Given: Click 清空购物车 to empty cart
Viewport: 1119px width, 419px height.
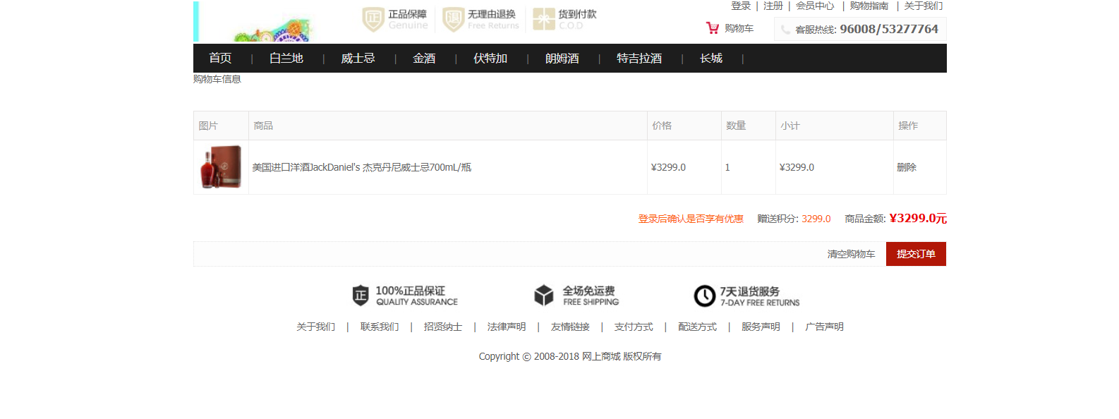Looking at the screenshot, I should click(x=851, y=254).
